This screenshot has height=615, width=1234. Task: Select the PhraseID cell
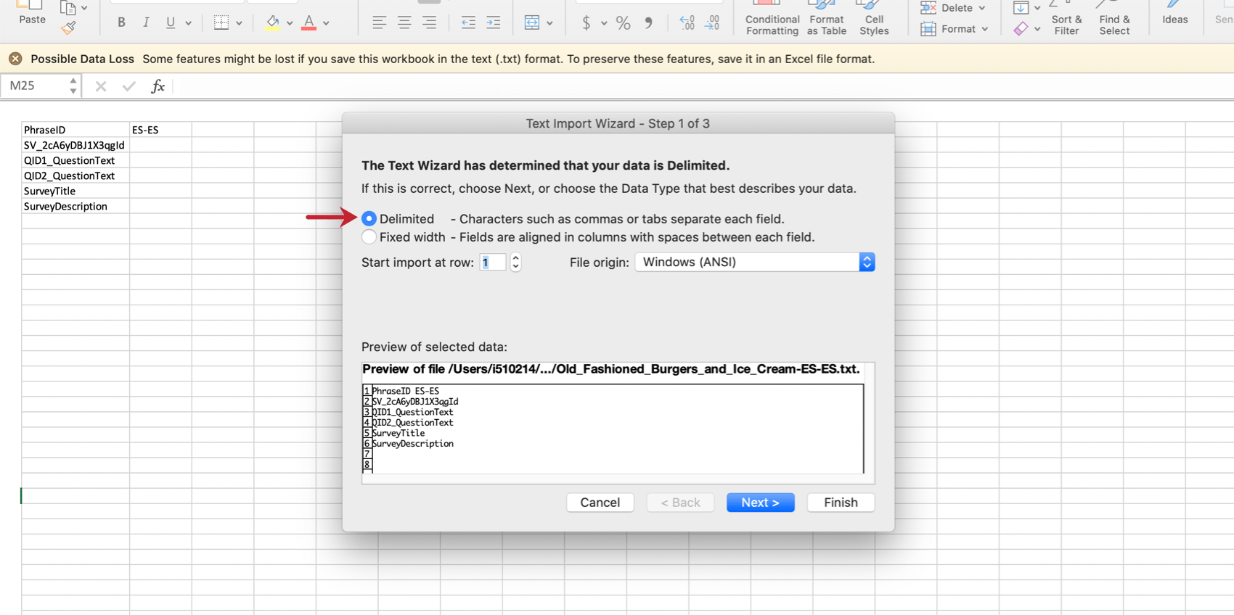(75, 130)
